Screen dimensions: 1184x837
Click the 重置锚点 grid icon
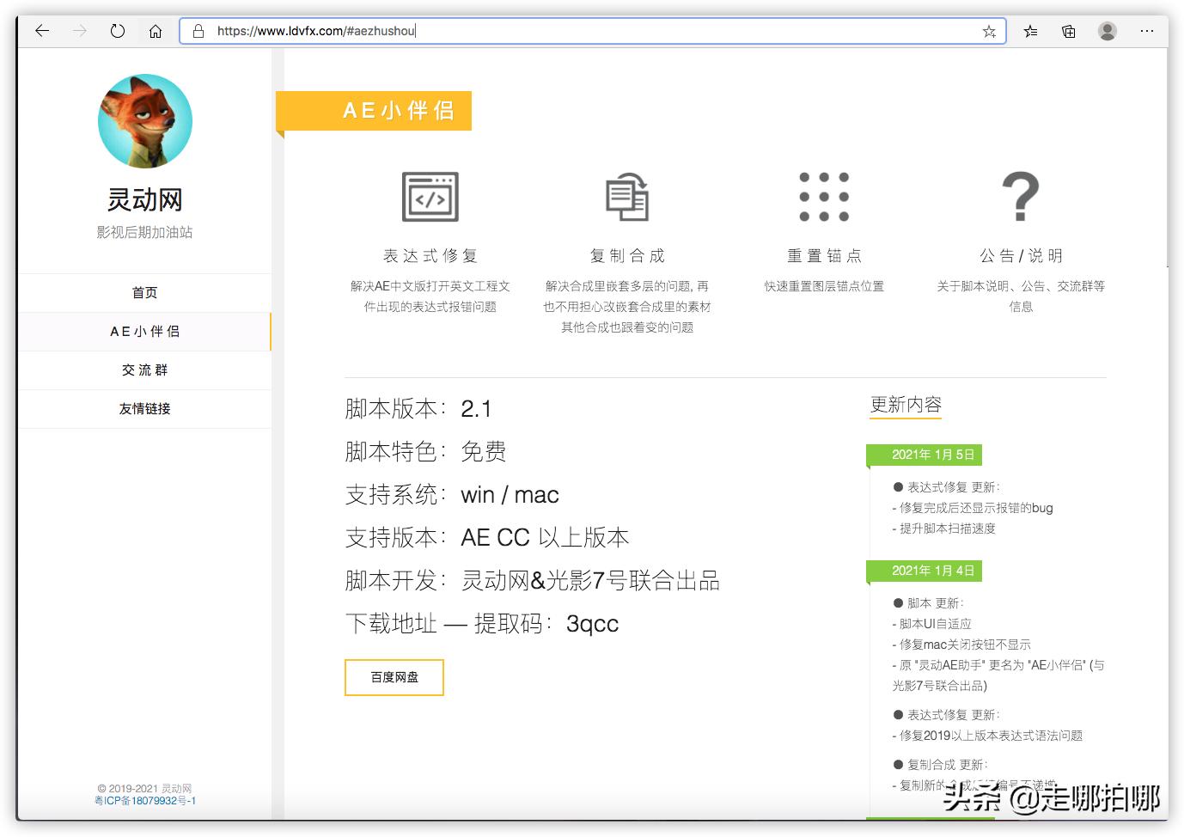click(x=824, y=198)
